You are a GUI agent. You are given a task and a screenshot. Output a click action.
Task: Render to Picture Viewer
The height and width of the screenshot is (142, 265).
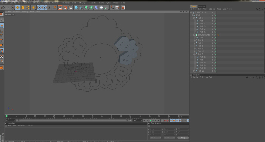(65, 8)
